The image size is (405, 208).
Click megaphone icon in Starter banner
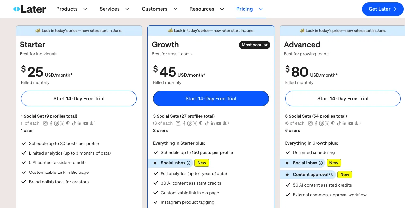click(x=38, y=31)
